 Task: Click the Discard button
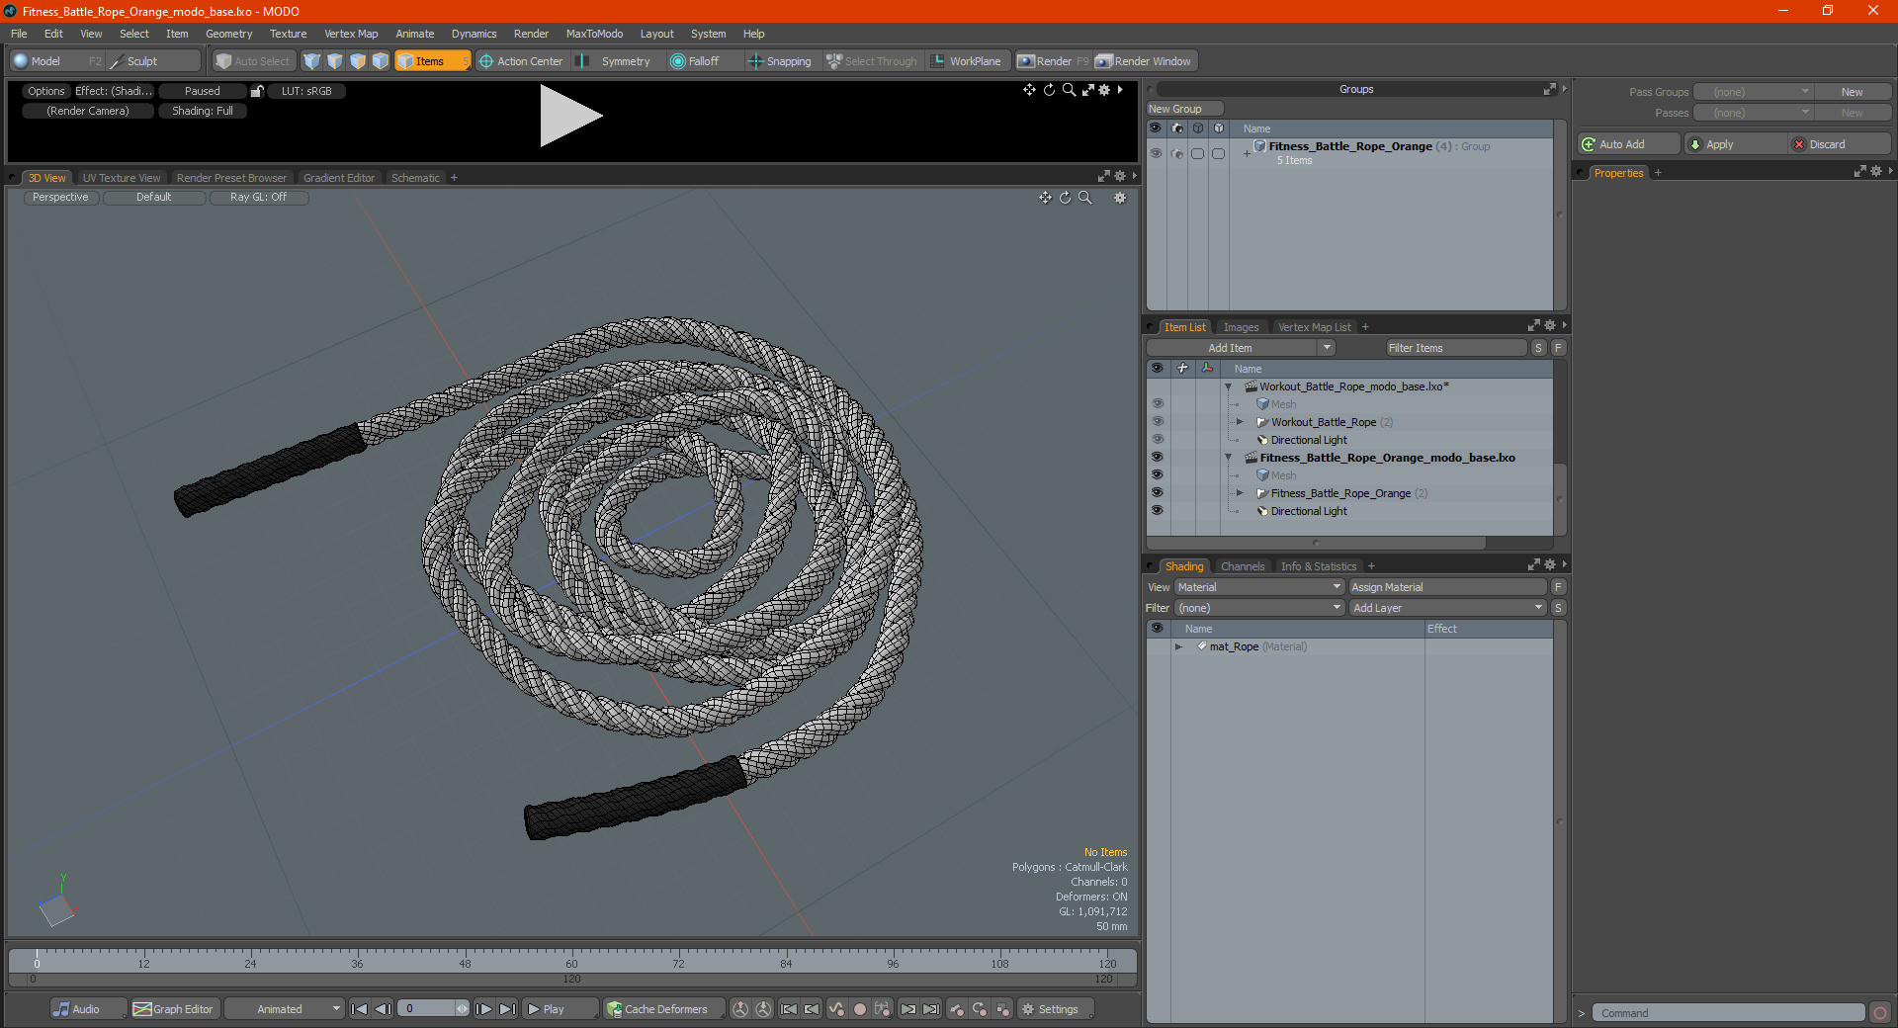pos(1841,144)
